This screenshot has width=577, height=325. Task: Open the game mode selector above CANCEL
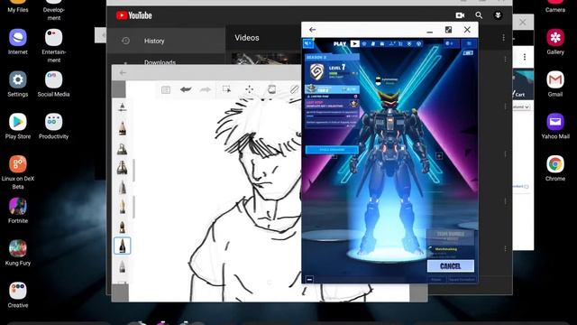451,237
